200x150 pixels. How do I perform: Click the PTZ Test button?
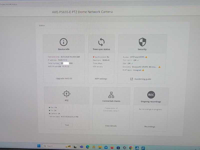pyautogui.click(x=67, y=125)
